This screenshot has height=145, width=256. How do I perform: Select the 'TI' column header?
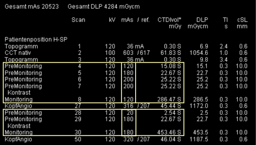coord(225,20)
